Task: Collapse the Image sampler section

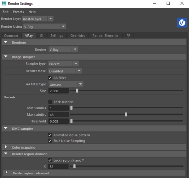Action: 6,57
